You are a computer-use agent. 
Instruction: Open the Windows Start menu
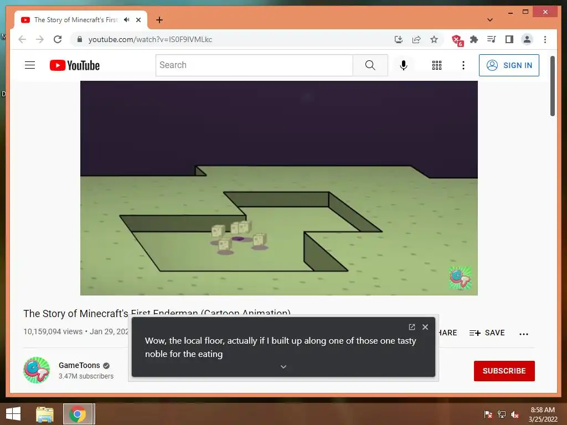[x=13, y=414]
